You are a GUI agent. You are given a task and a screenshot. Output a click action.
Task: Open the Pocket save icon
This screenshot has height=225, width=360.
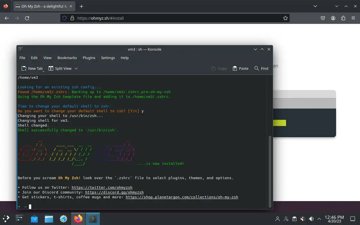click(323, 18)
